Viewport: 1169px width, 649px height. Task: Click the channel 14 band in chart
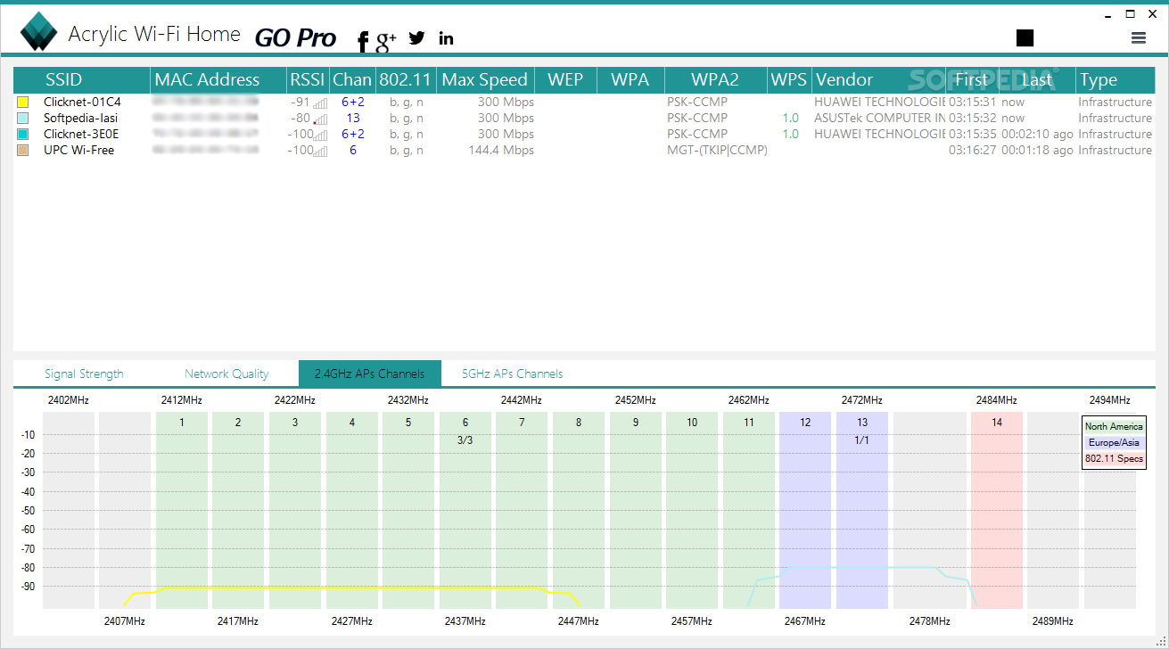click(997, 510)
